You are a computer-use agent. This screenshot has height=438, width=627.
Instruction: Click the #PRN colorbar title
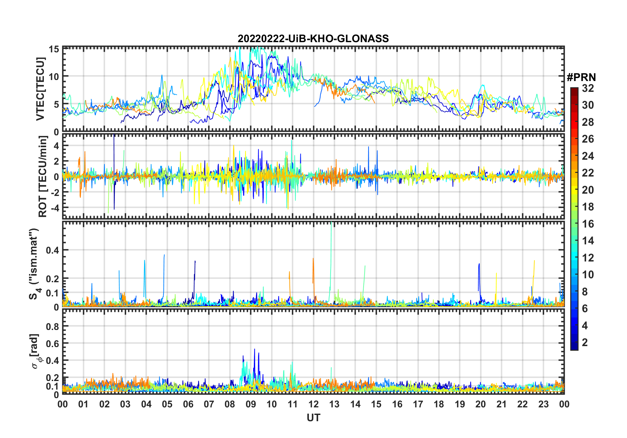[581, 77]
